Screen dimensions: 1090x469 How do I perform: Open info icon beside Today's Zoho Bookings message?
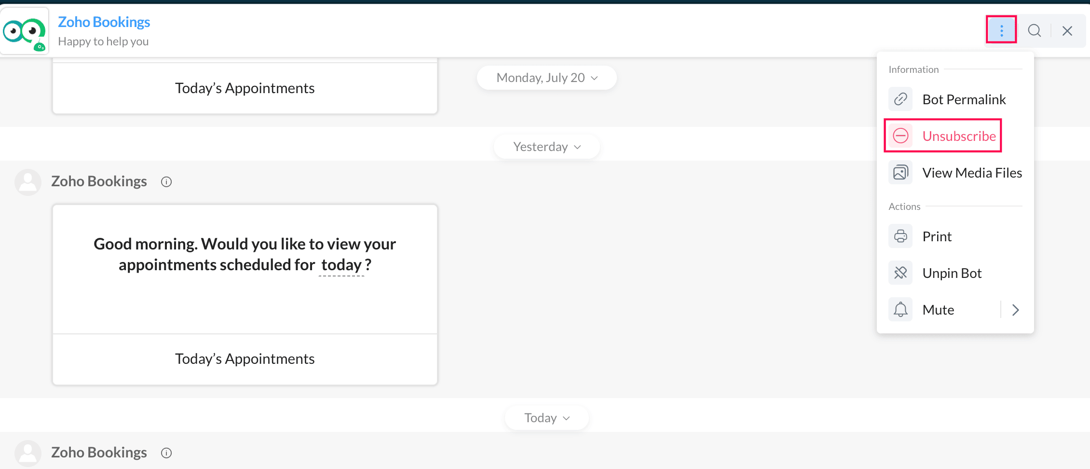click(166, 453)
